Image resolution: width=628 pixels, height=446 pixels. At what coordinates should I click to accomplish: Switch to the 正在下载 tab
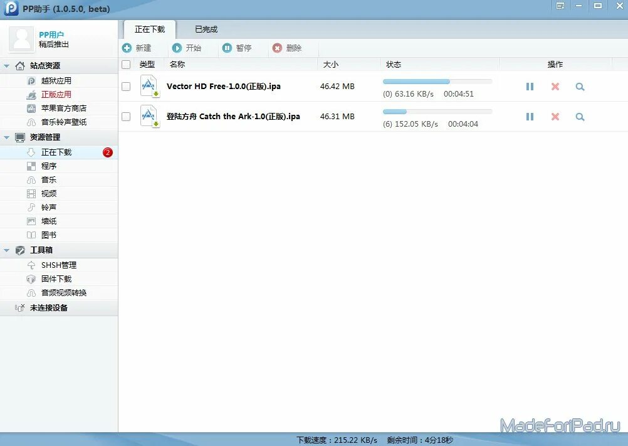(150, 28)
